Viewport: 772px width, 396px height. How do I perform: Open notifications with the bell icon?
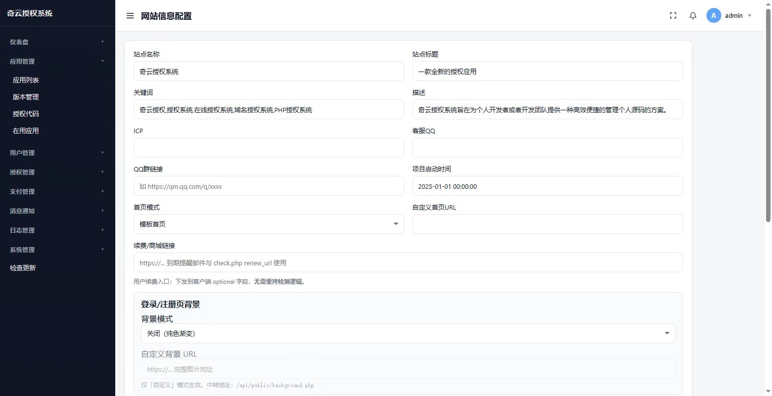[x=693, y=16]
